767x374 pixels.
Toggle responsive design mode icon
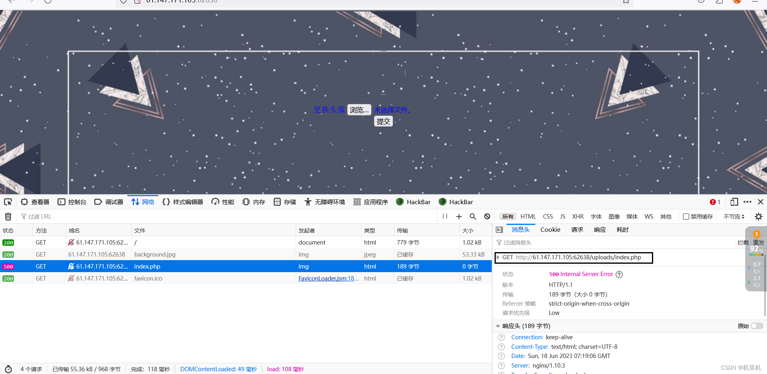coord(734,202)
